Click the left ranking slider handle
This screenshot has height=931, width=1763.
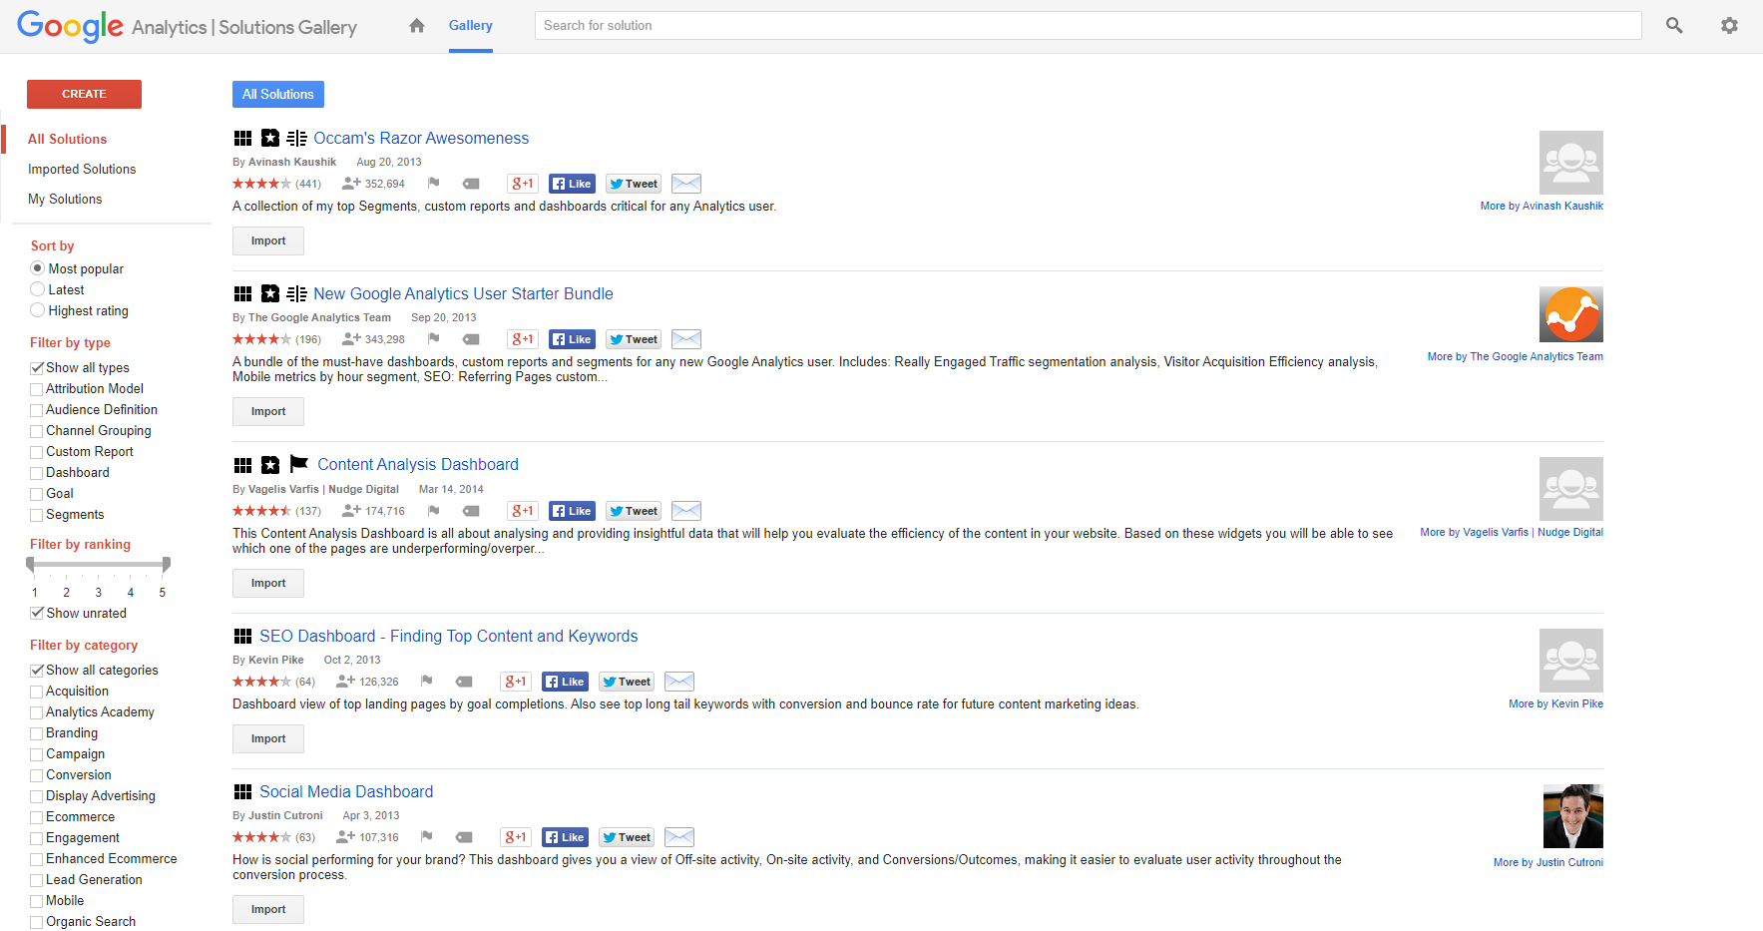click(x=31, y=565)
